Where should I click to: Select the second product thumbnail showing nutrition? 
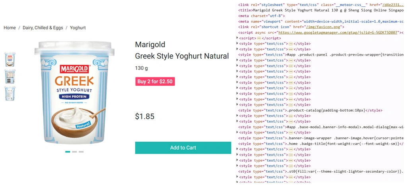click(x=10, y=76)
